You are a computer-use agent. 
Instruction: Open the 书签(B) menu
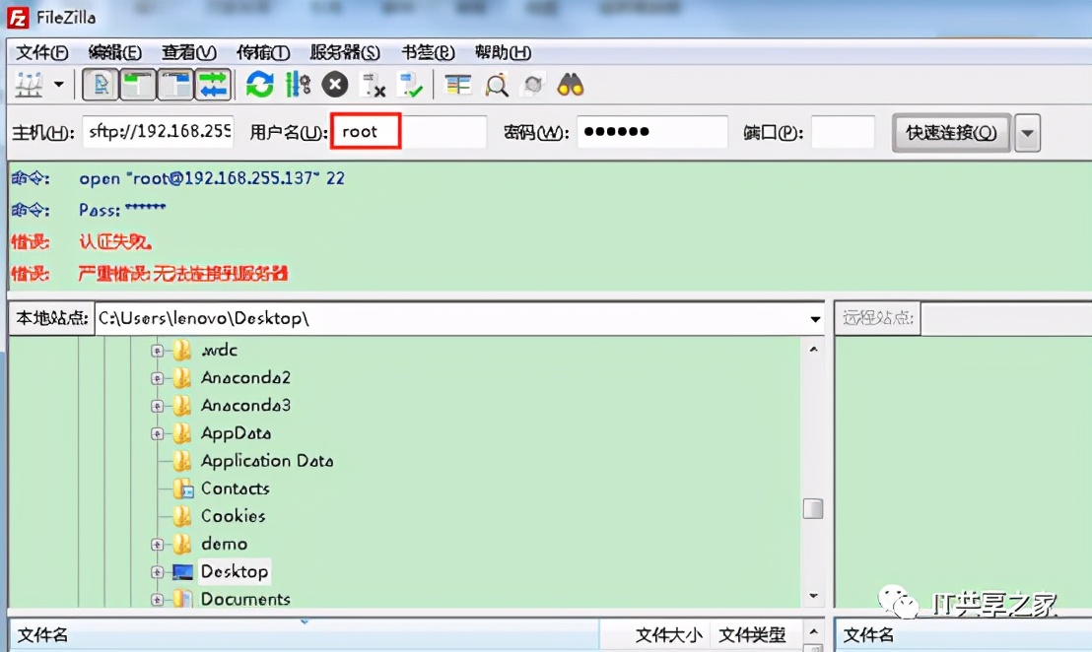click(x=428, y=53)
